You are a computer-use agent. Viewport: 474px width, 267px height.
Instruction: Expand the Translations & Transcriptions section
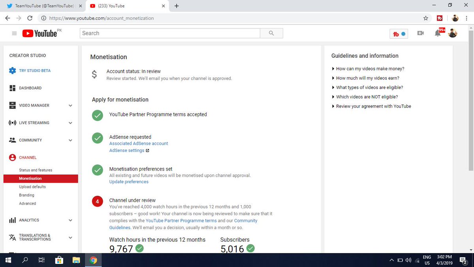(70, 238)
